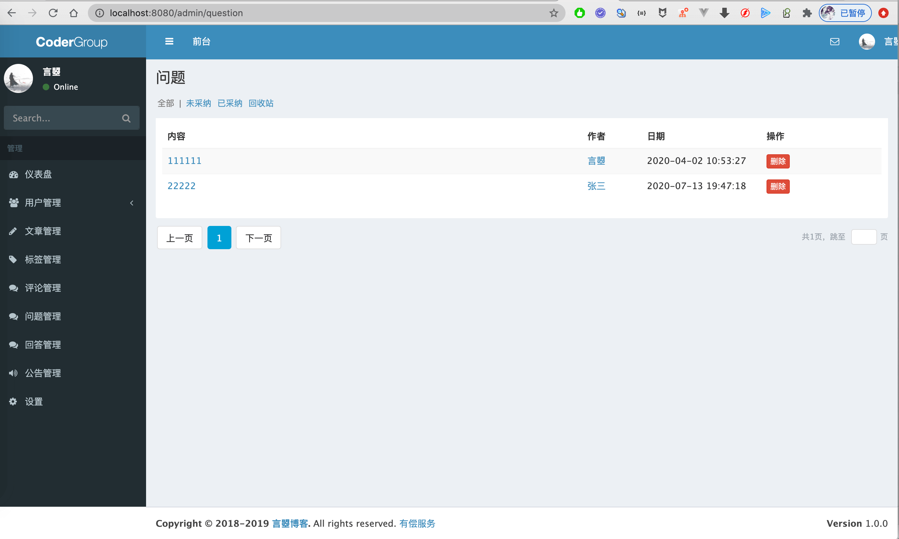Click the hamburger sidebar toggle icon
This screenshot has width=899, height=539.
[169, 41]
